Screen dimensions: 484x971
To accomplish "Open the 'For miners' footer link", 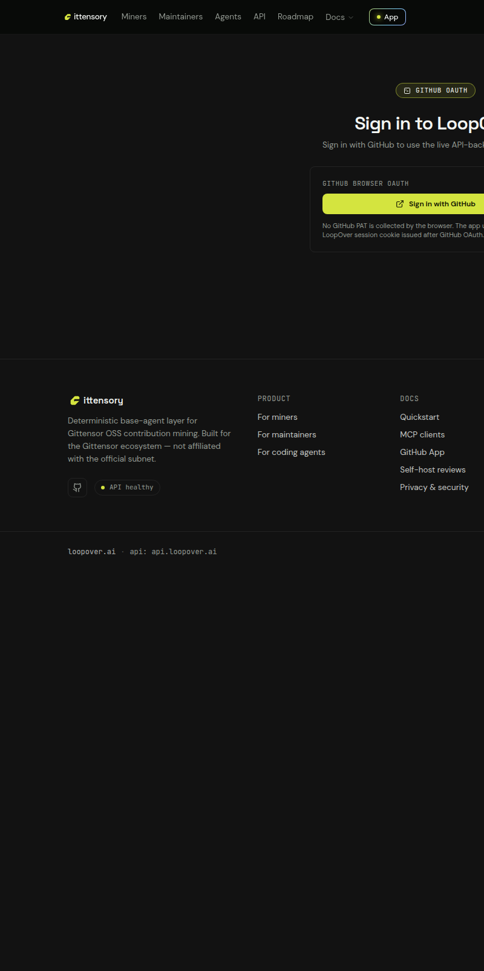I will [278, 417].
